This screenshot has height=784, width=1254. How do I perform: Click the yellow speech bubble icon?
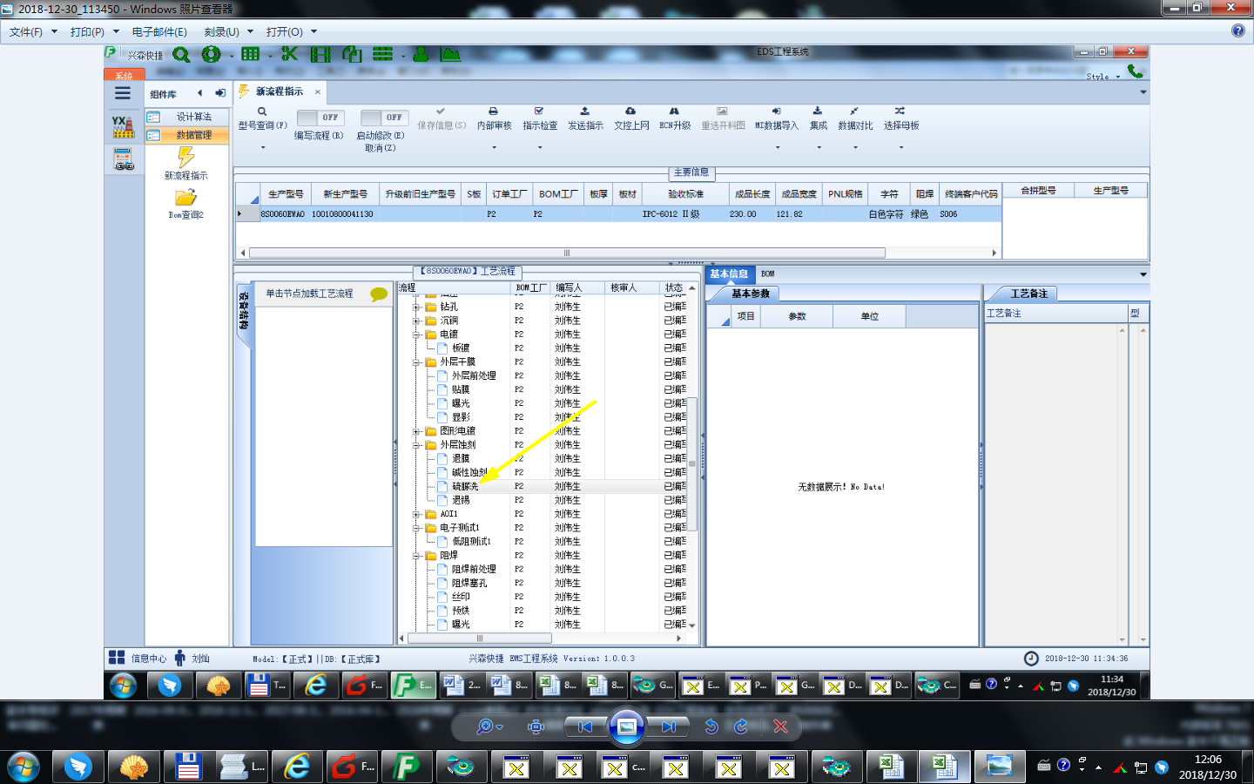[x=379, y=294]
